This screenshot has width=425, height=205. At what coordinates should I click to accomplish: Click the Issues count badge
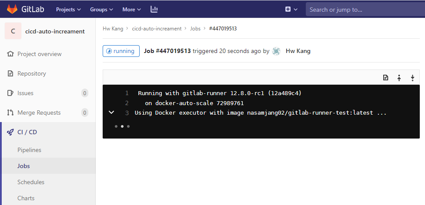tap(84, 93)
